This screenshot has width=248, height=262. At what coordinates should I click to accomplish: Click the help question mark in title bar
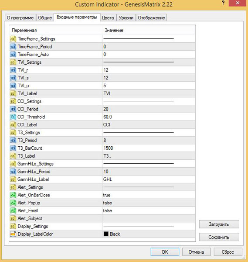point(223,3)
